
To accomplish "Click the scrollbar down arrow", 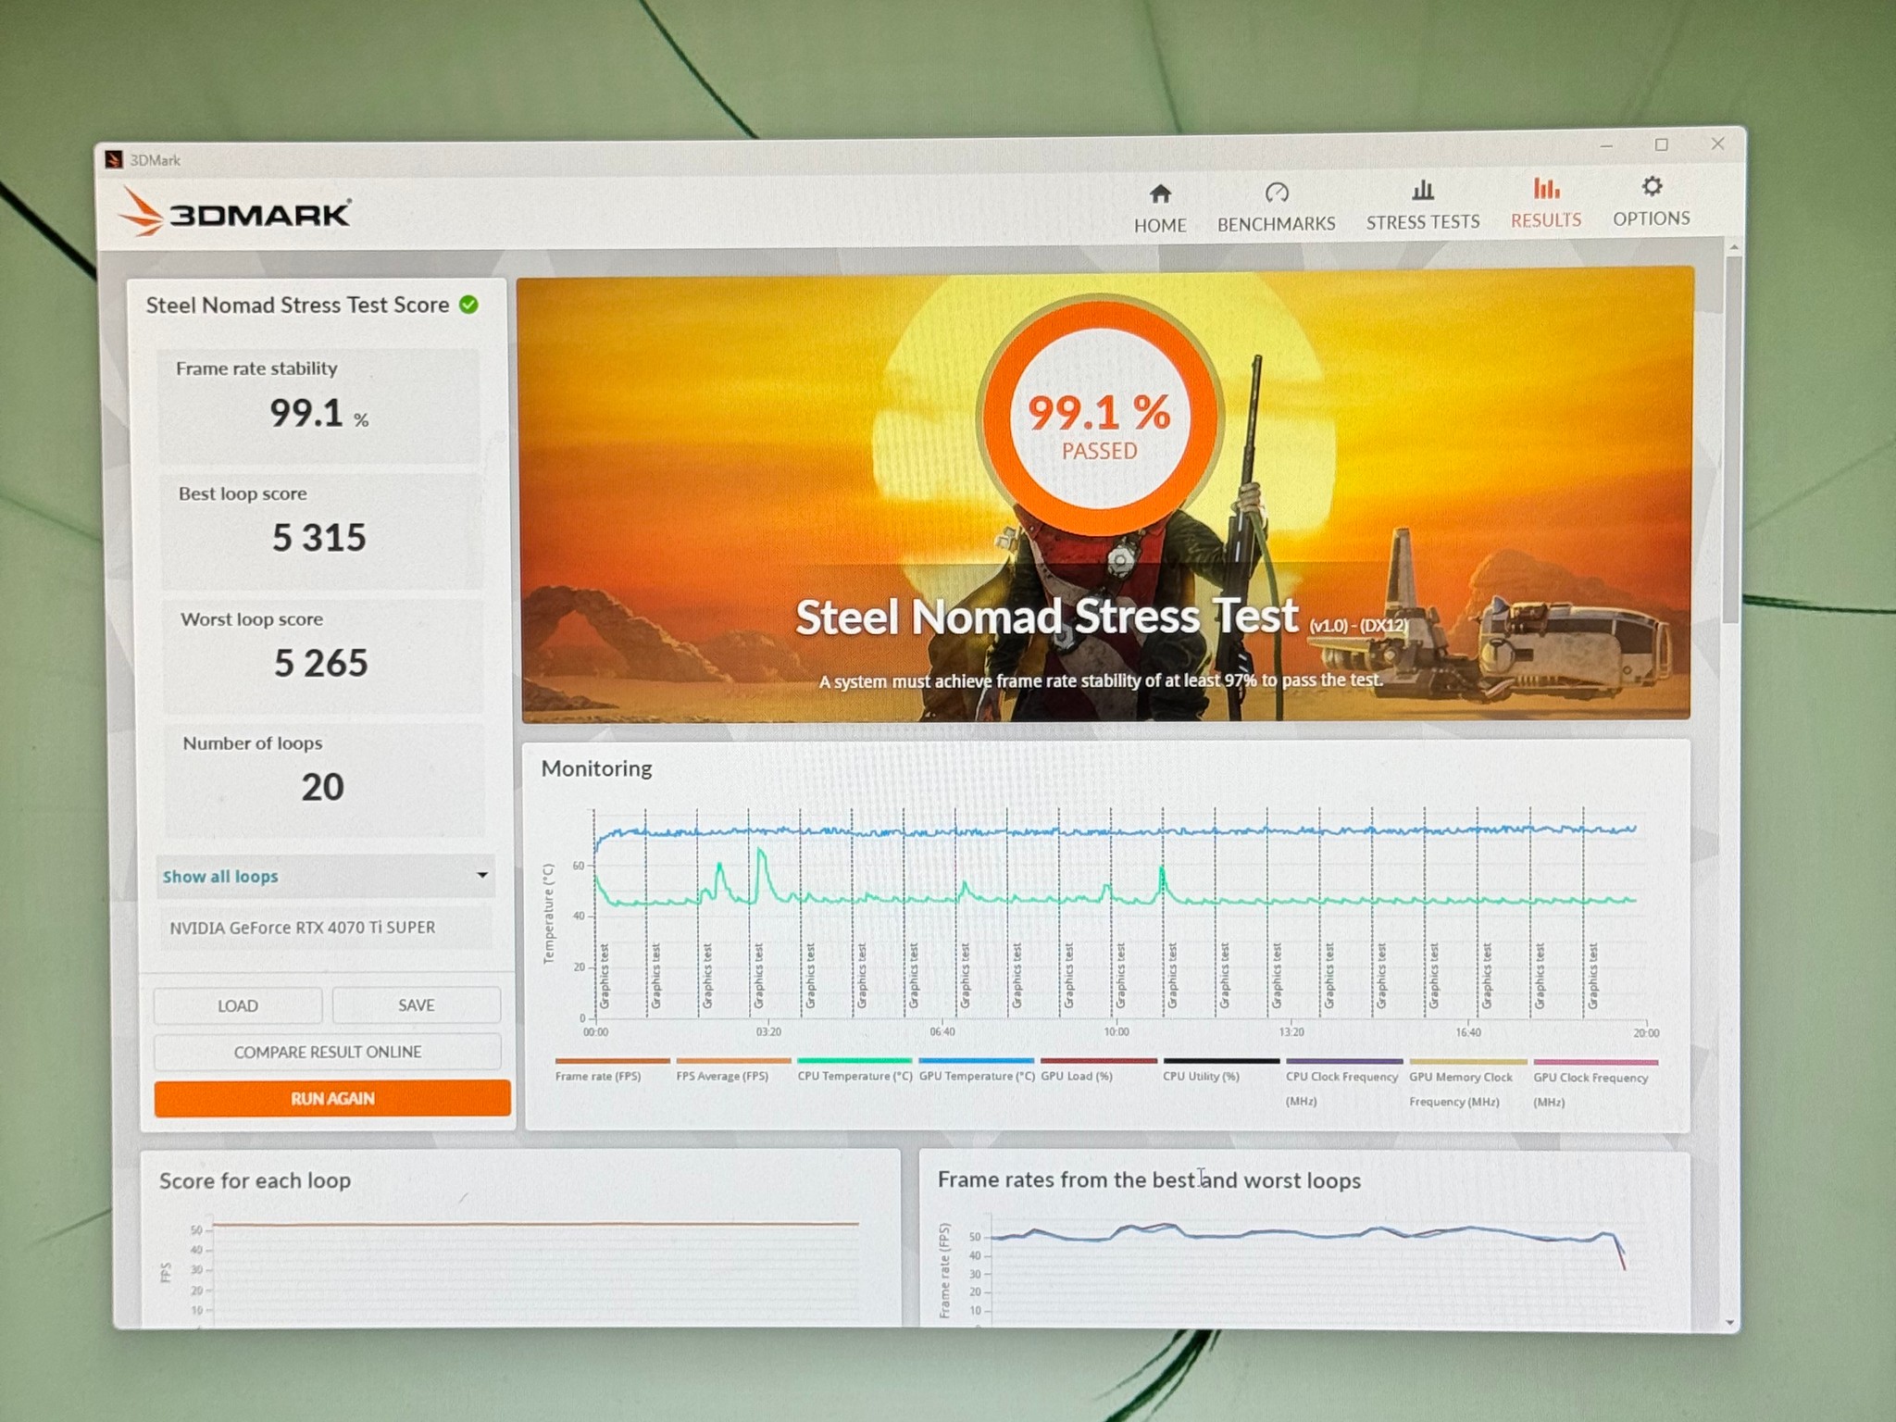I will [1731, 1323].
